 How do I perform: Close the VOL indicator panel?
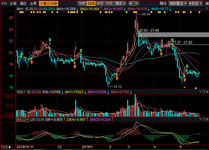point(207,92)
